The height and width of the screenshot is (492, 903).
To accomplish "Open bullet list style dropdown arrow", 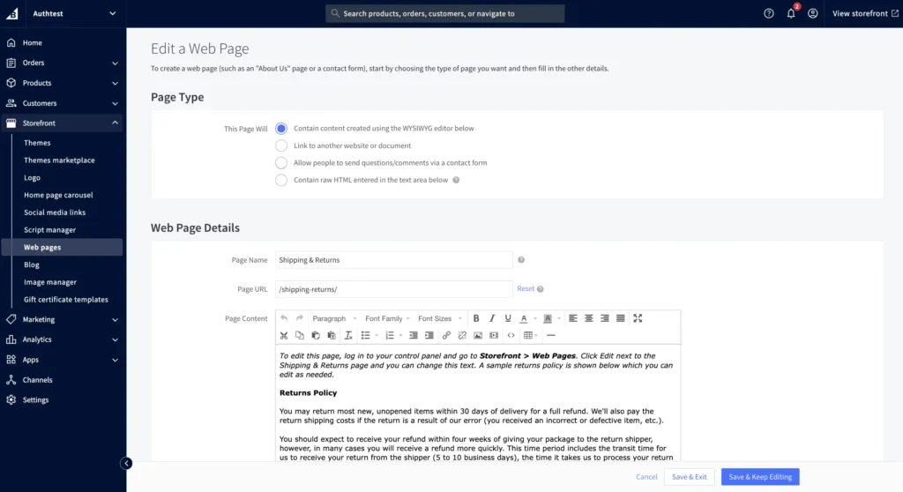I will [377, 335].
